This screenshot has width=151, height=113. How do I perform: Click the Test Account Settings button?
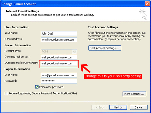coord(105,48)
